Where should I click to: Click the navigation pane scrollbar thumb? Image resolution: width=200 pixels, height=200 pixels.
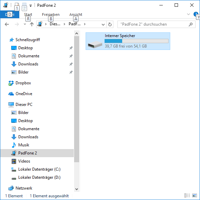pyautogui.click(x=76, y=99)
